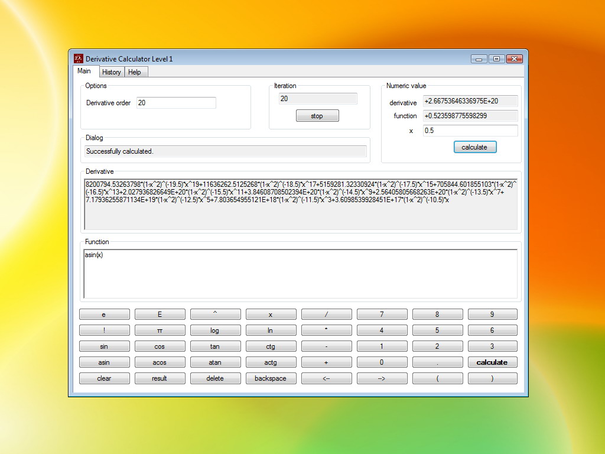605x454 pixels.
Task: Click the multiplication * button
Action: point(326,330)
